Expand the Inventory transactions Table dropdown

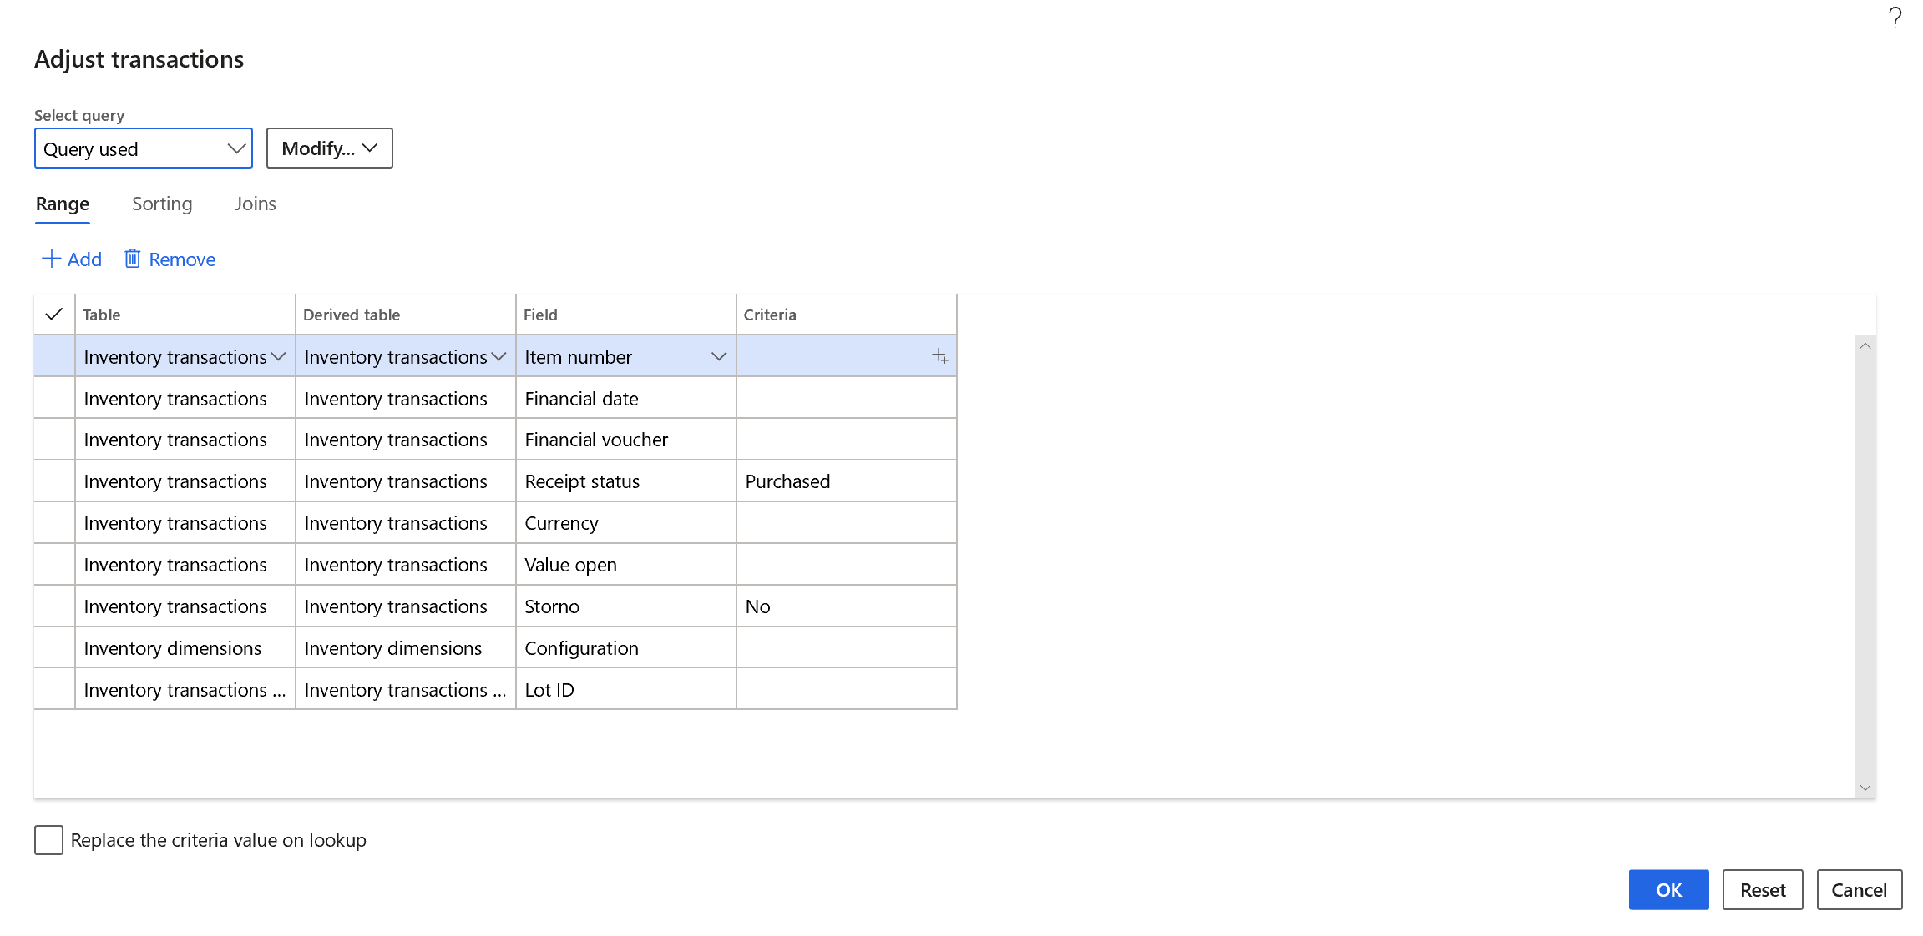(x=278, y=356)
